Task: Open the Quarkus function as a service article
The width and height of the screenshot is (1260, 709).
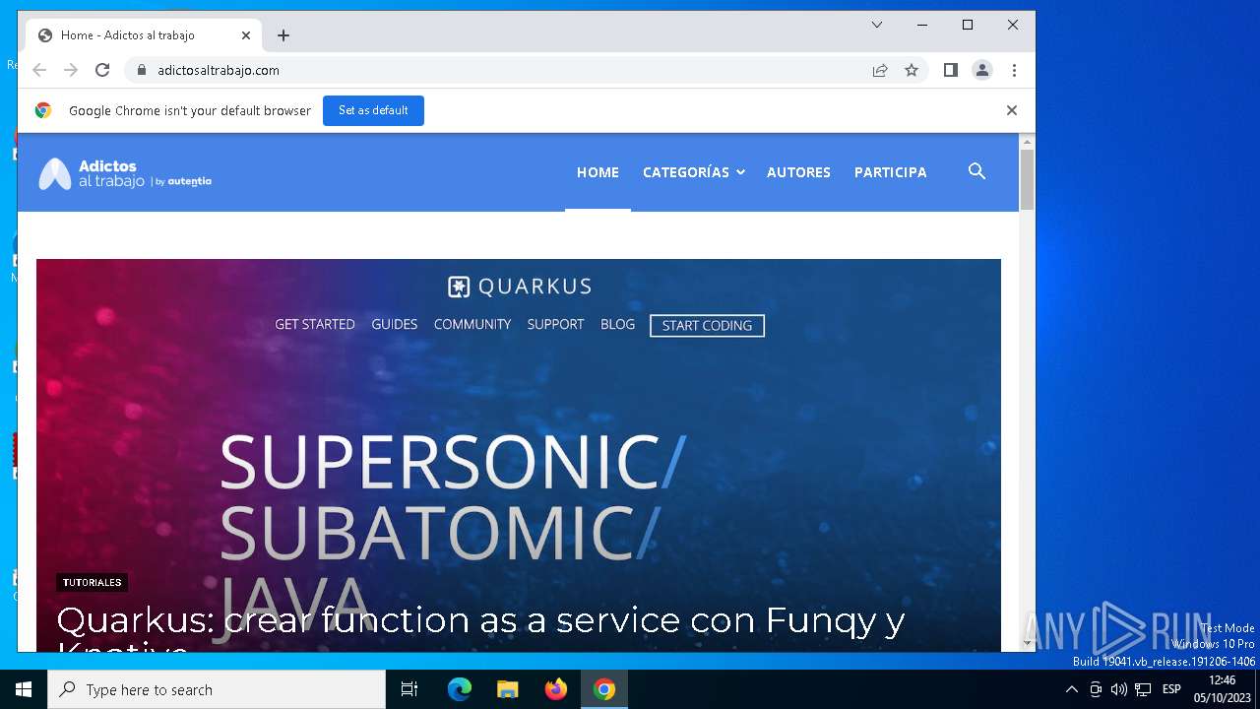Action: click(480, 628)
